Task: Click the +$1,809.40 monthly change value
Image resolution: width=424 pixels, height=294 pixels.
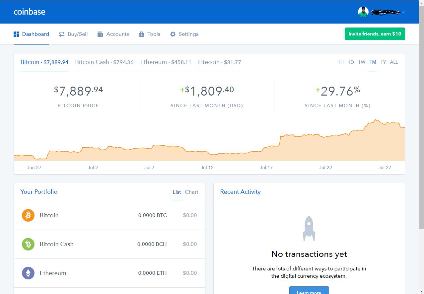Action: [x=207, y=91]
